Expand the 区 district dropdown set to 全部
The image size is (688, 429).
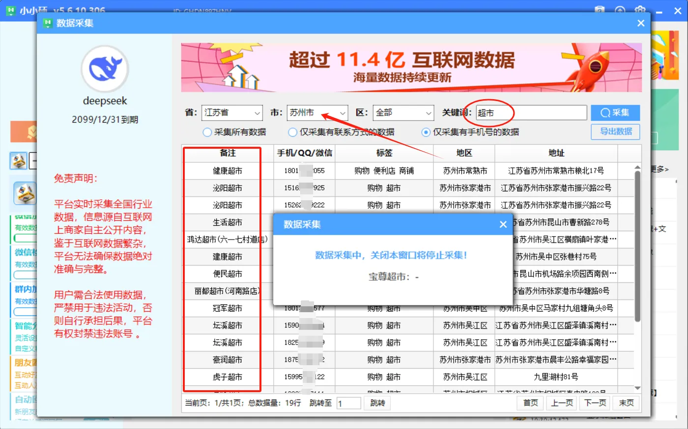tap(403, 112)
